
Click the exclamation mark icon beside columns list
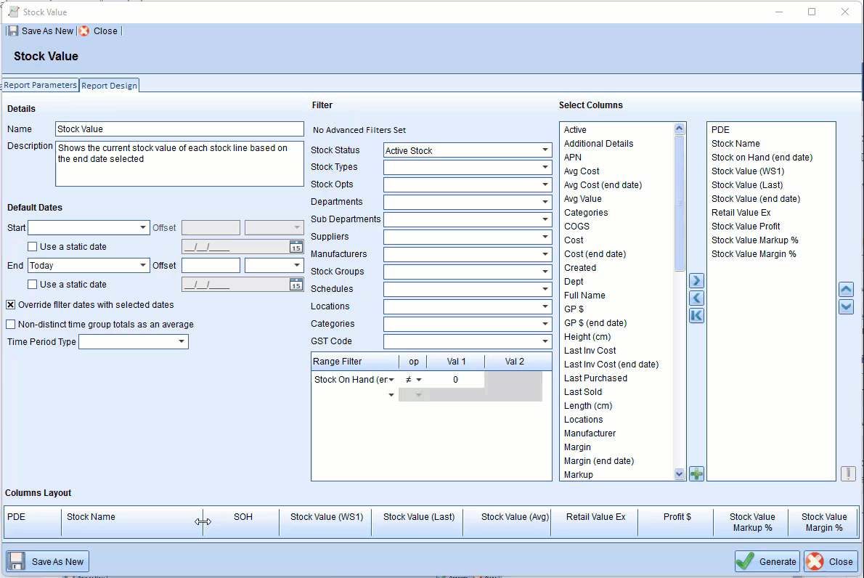[847, 473]
